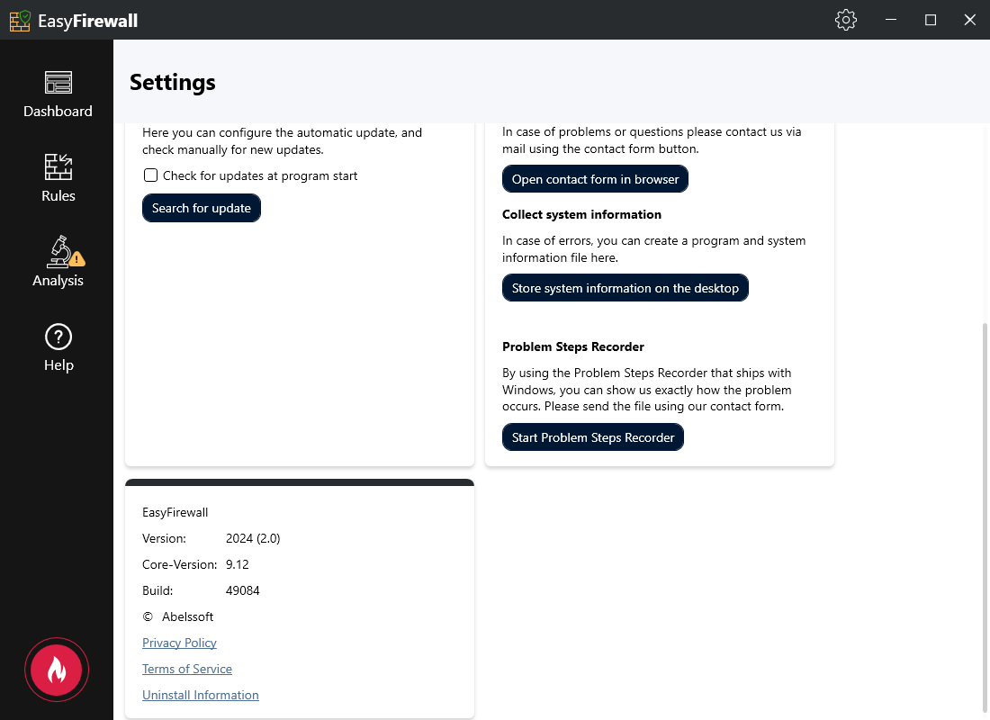The image size is (990, 720).
Task: Open the Rules section icon
Action: click(58, 166)
